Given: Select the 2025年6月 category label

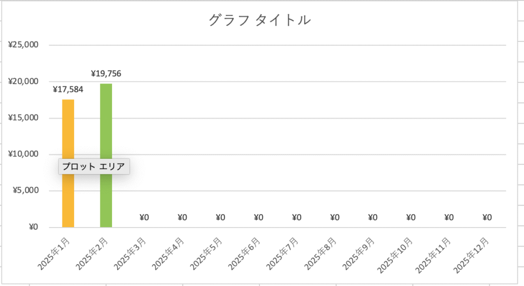Looking at the screenshot, I should tap(244, 254).
